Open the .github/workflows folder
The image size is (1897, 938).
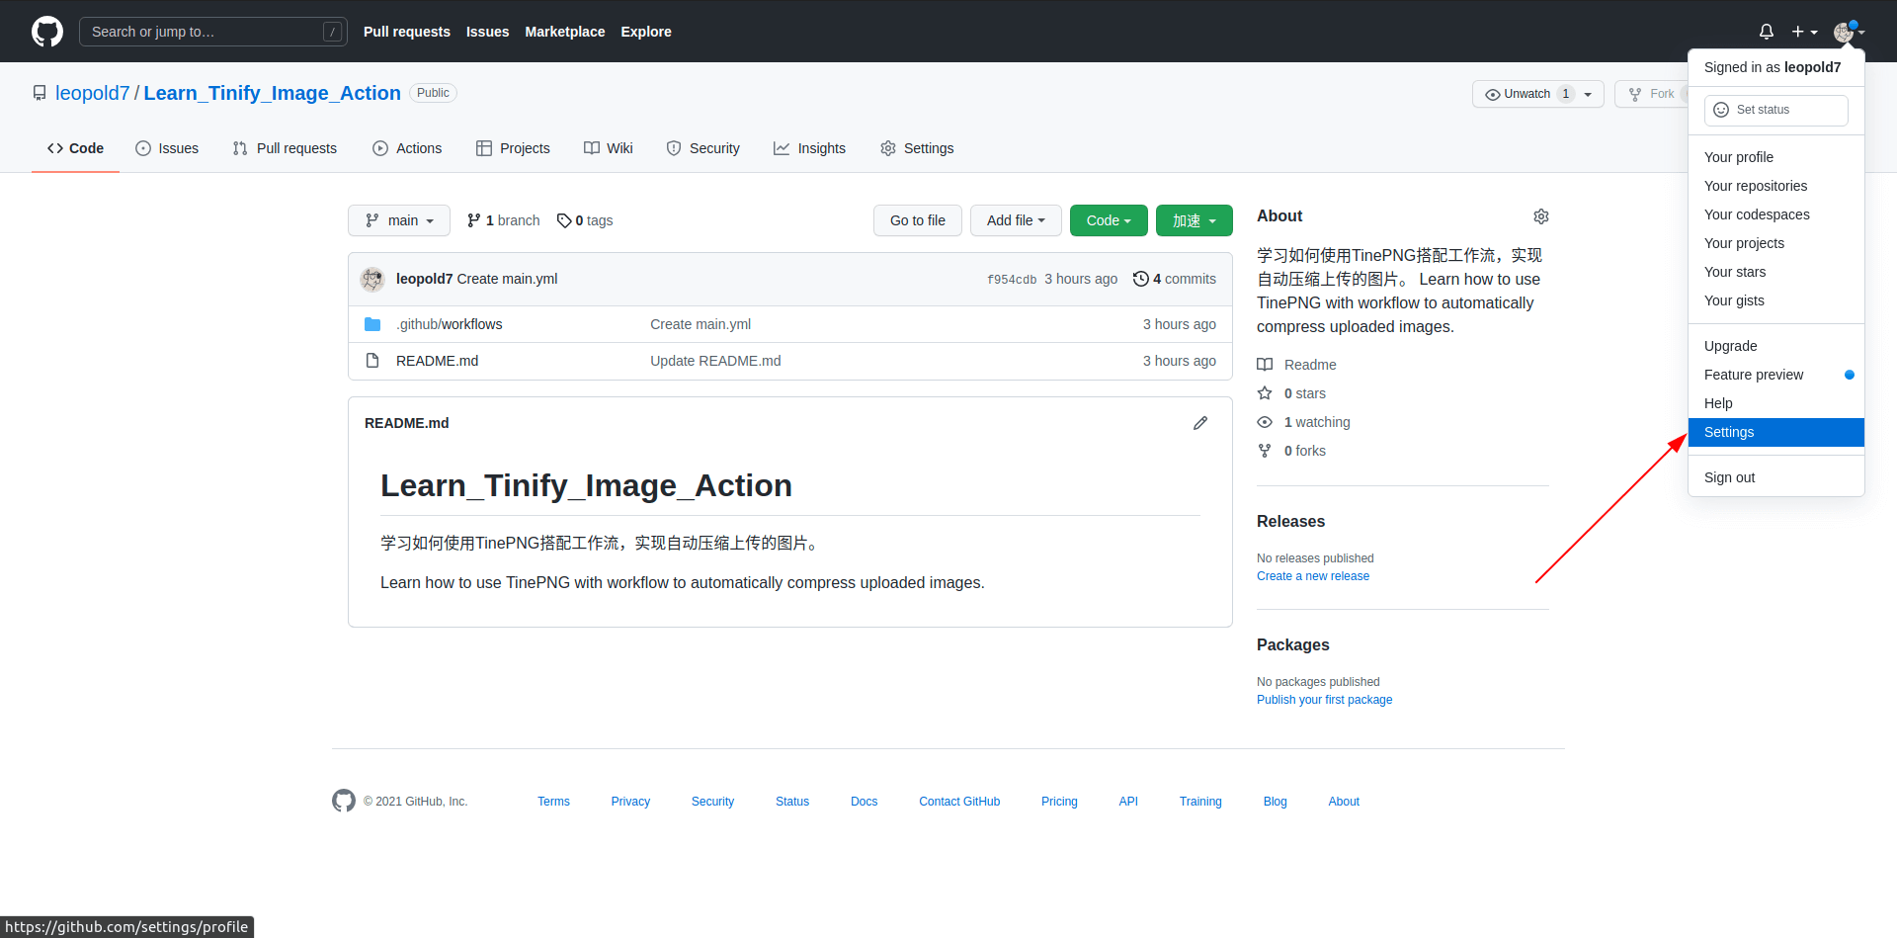click(449, 324)
